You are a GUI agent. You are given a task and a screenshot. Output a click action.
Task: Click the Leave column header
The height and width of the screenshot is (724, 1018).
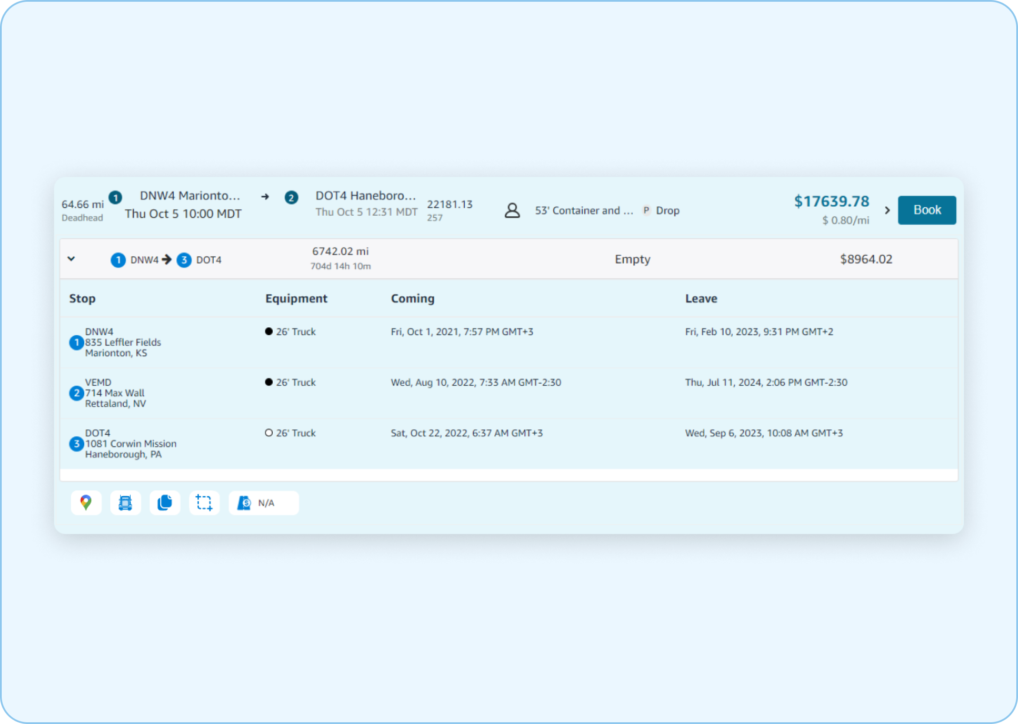coord(701,299)
